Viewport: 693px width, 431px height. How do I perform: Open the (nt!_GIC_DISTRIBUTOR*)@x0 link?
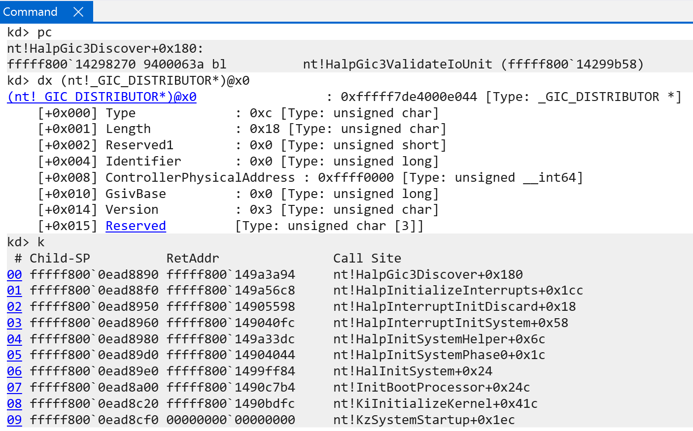[102, 97]
